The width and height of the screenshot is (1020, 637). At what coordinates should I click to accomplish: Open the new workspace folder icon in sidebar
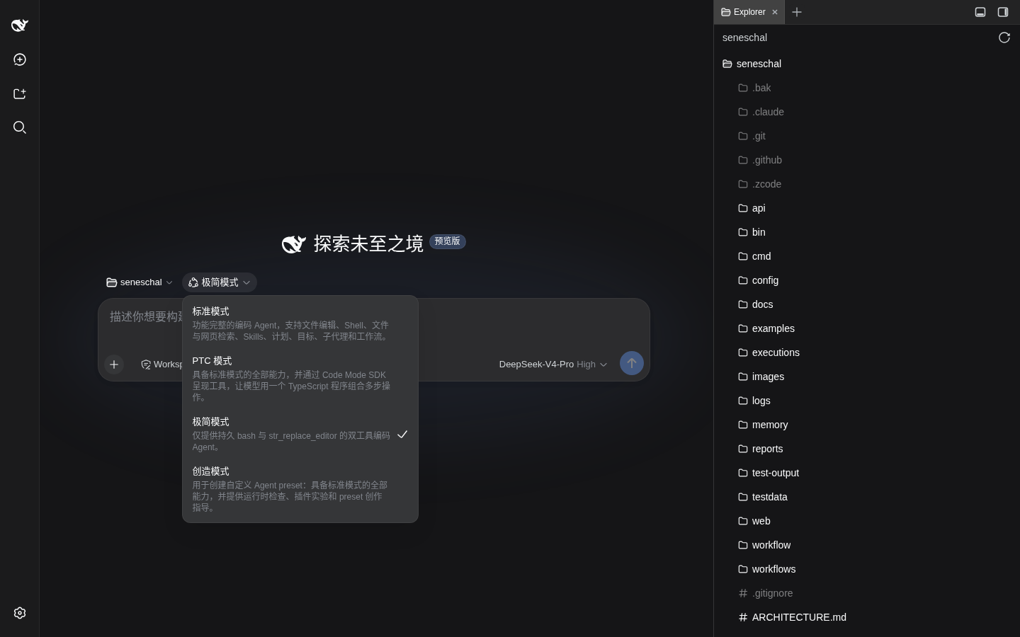pos(20,93)
